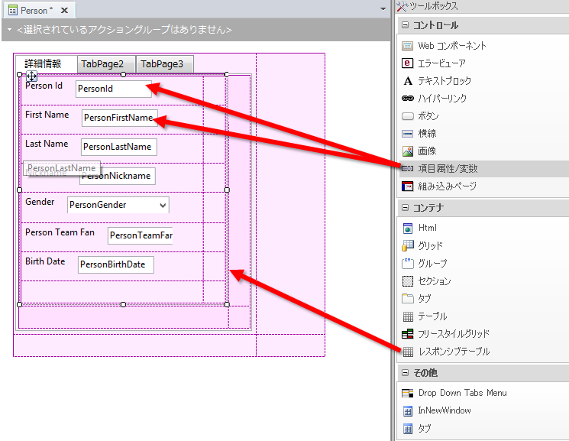The height and width of the screenshot is (441, 569).
Task: Click the move handle icon on the form table
Action: (31, 76)
